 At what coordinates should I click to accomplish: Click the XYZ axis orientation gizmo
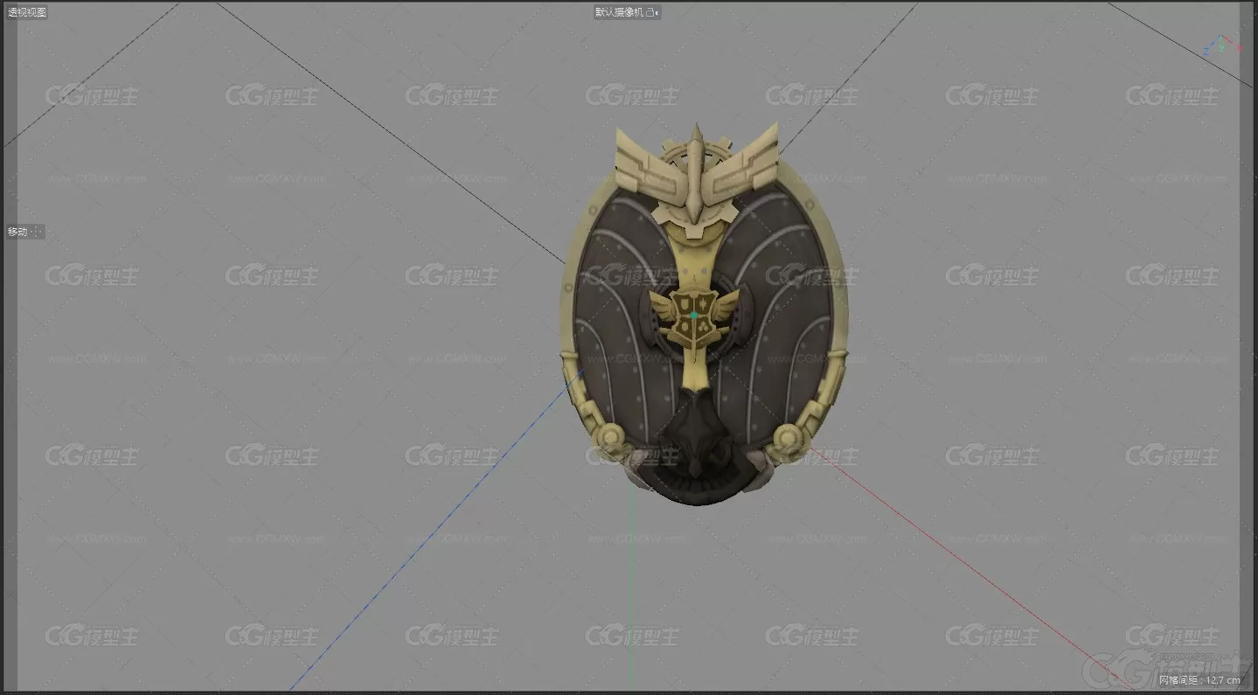point(1221,45)
